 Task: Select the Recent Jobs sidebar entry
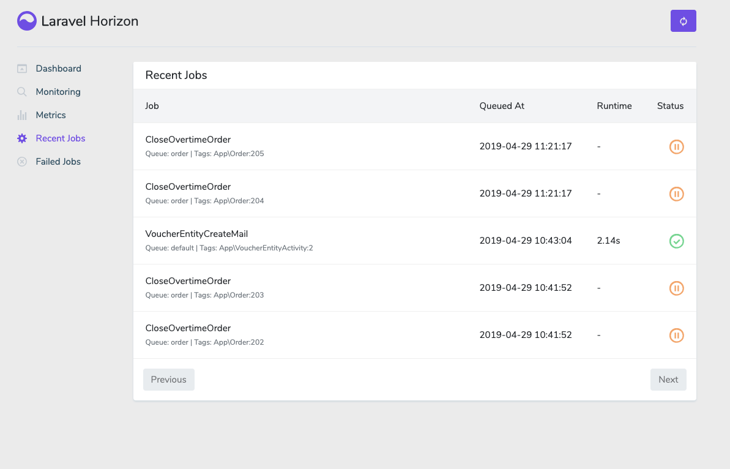[61, 138]
